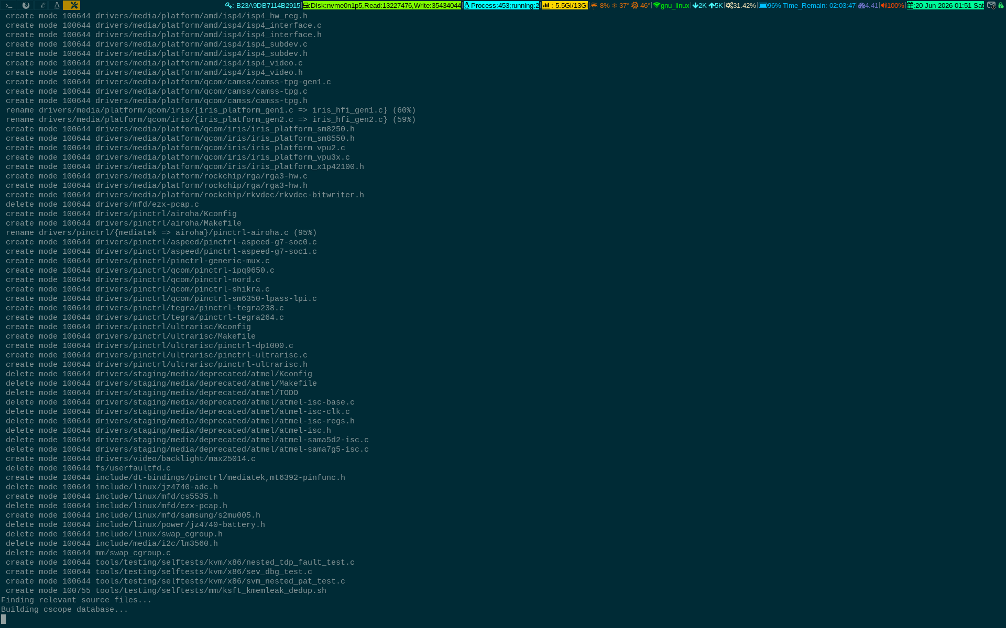
Task: Open the battery 96% Time_Remain indicator
Action: 807,5
